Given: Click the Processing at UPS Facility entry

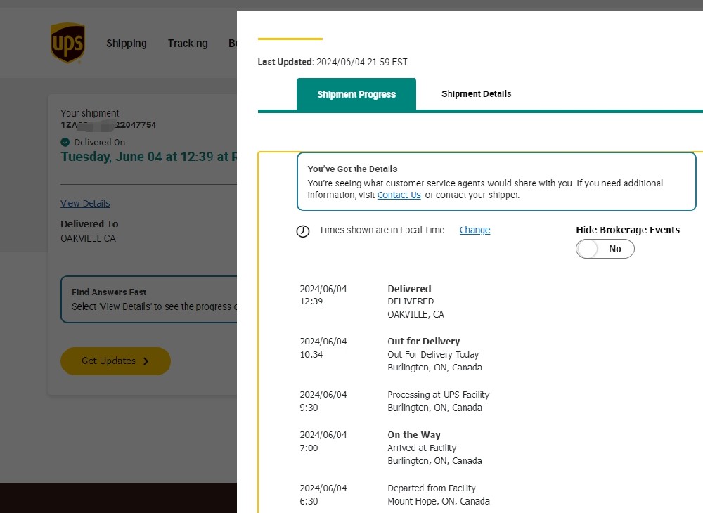Looking at the screenshot, I should (x=439, y=395).
